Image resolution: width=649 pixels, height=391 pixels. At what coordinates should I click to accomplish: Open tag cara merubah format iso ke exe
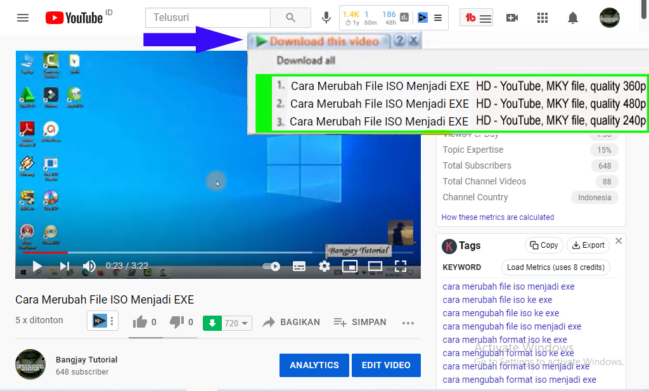click(x=504, y=340)
